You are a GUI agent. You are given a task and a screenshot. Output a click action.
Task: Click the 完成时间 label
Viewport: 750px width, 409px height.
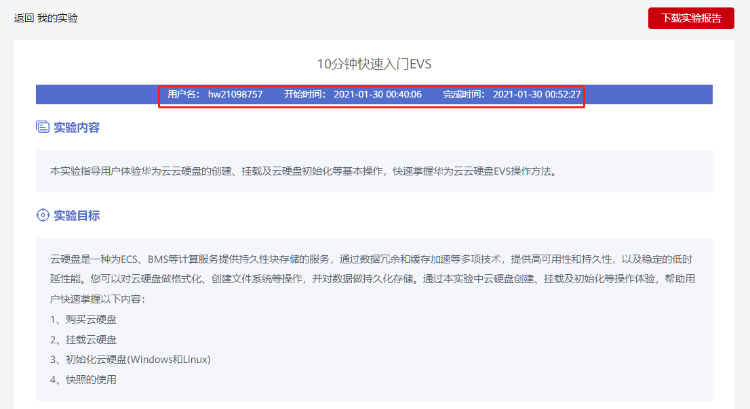point(464,95)
